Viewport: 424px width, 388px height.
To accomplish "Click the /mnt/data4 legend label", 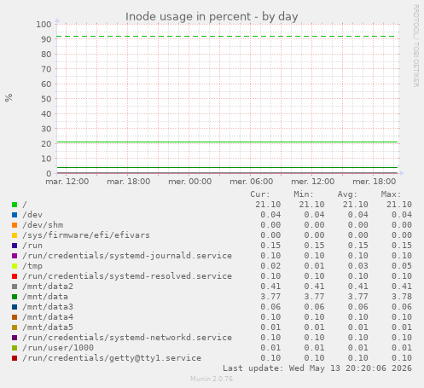I will pyautogui.click(x=48, y=317).
